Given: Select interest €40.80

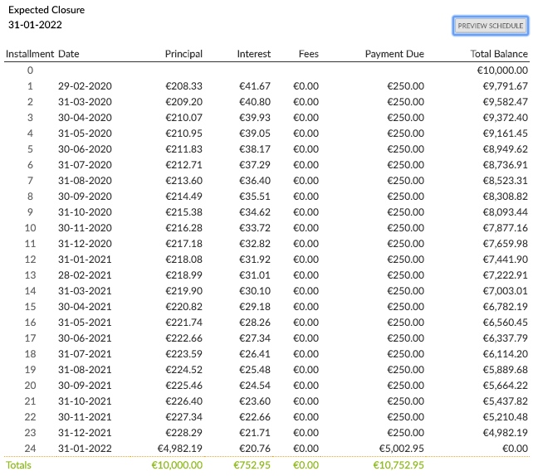Looking at the screenshot, I should point(255,102).
